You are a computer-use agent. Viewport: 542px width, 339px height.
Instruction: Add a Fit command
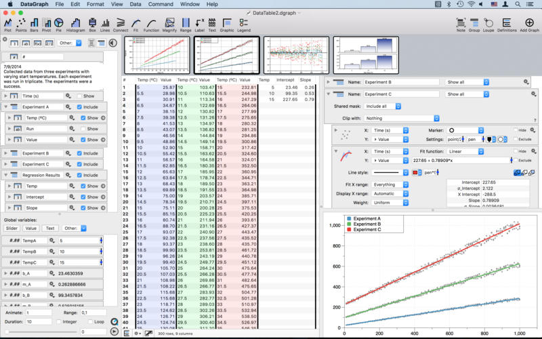coord(136,25)
